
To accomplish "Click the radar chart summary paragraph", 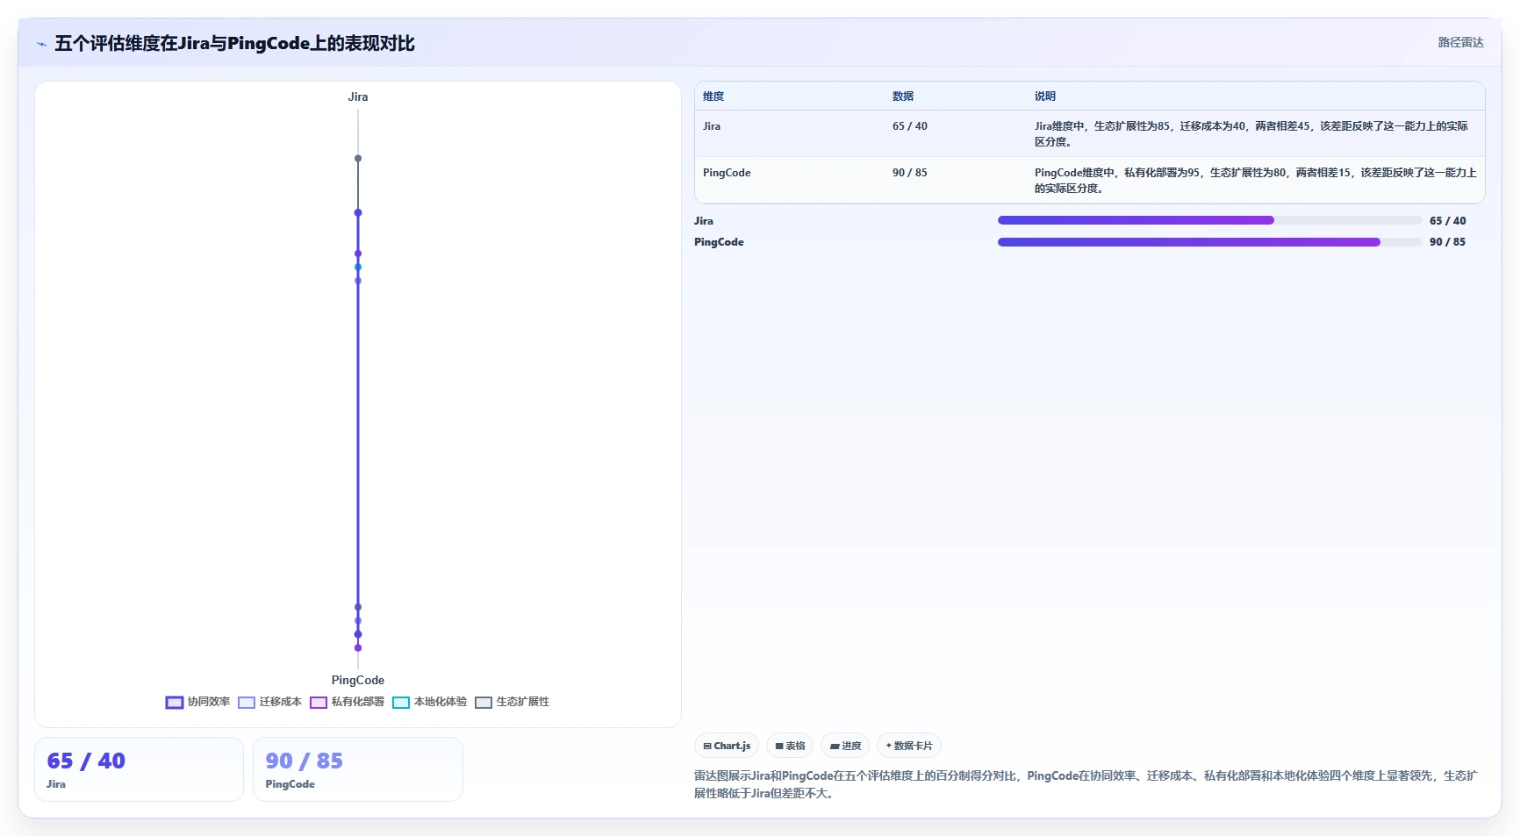I will coord(1086,784).
